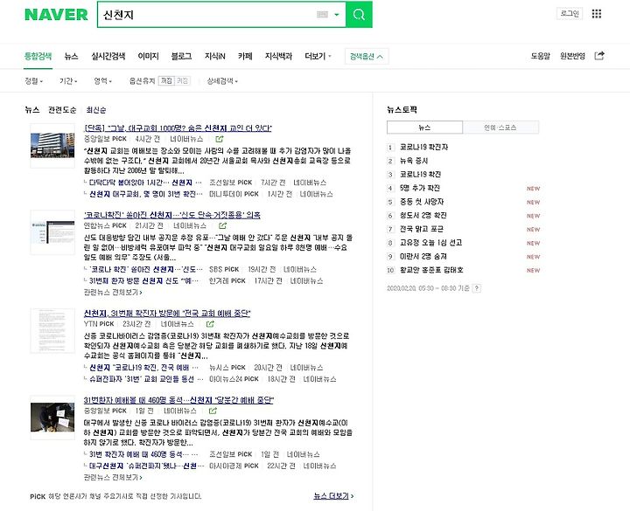Click the NAVER logo
This screenshot has width=630, height=511.
pos(56,15)
